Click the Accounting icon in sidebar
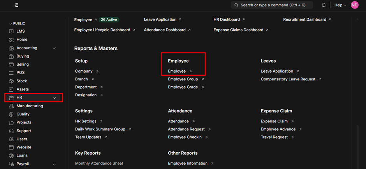This screenshot has width=366, height=169. (x=11, y=48)
